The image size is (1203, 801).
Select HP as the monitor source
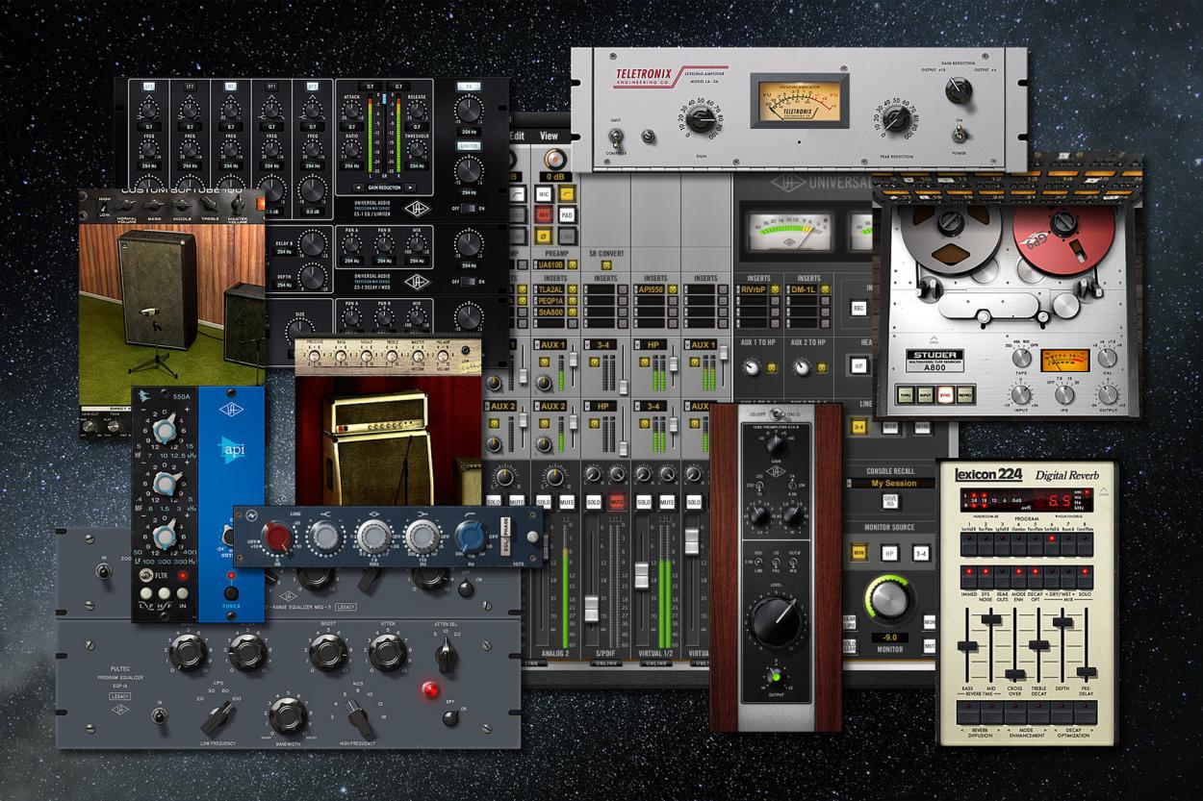click(x=889, y=553)
